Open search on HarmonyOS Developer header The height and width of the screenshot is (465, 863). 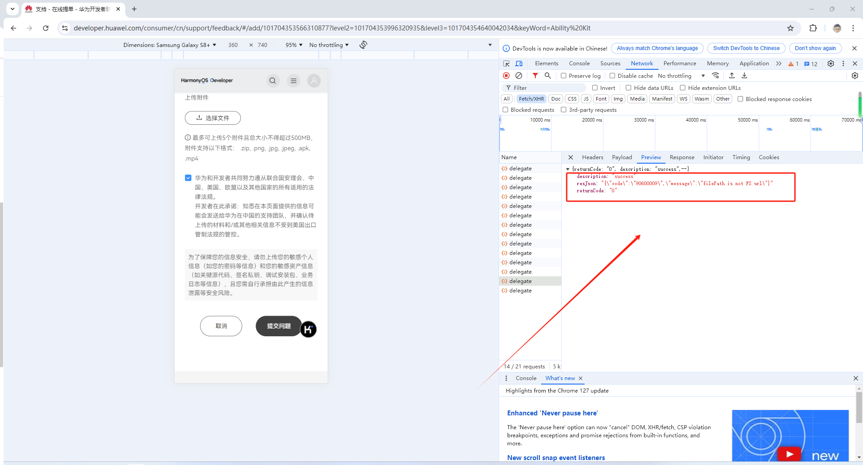(273, 81)
